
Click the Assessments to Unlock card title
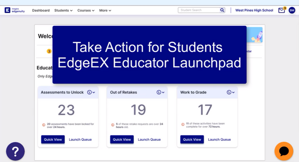point(62,92)
